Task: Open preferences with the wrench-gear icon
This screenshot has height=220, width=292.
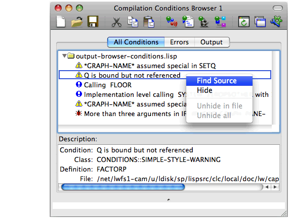Action: point(276,21)
